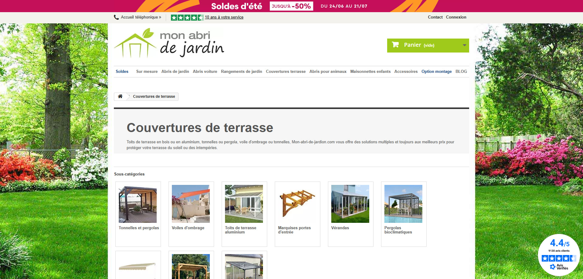Screen dimensions: 583x279
Task: Click the Voiles d'ombrage label
Action: click(x=188, y=228)
